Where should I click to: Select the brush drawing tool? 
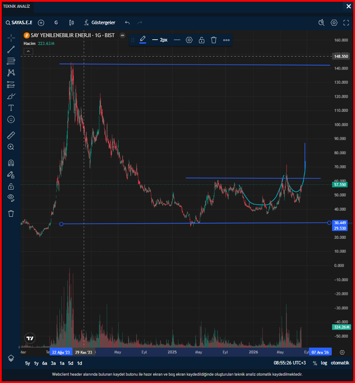point(11,96)
